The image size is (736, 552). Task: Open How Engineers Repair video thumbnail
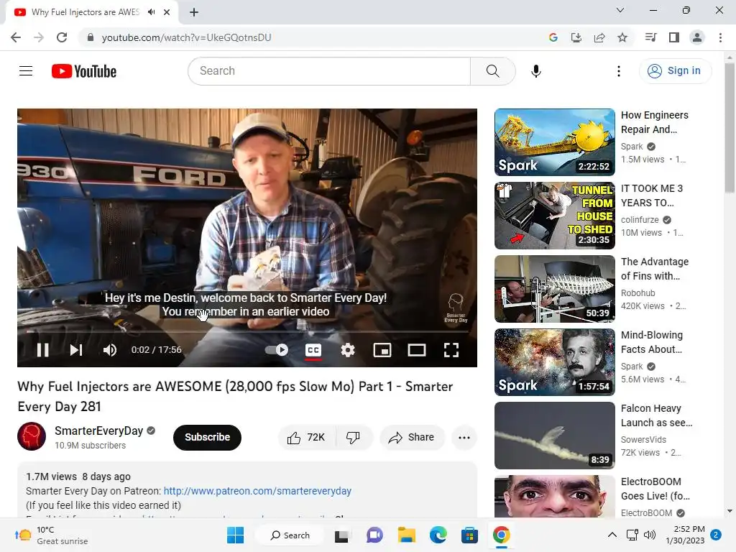[x=554, y=142]
